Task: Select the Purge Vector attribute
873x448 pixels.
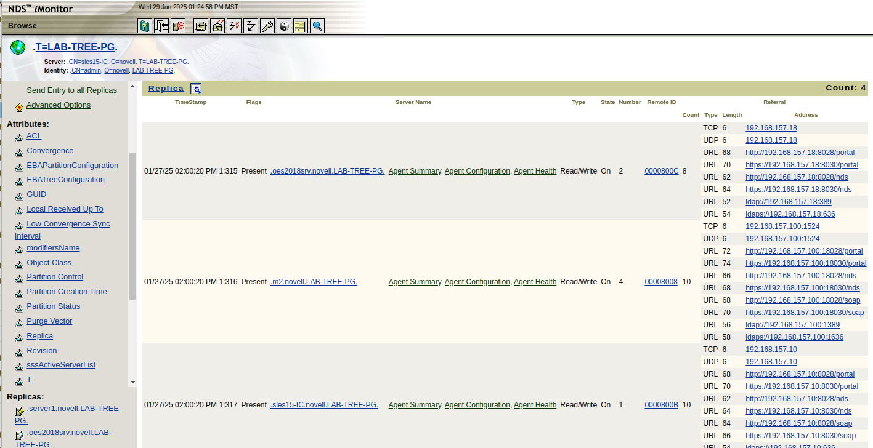Action: (49, 321)
